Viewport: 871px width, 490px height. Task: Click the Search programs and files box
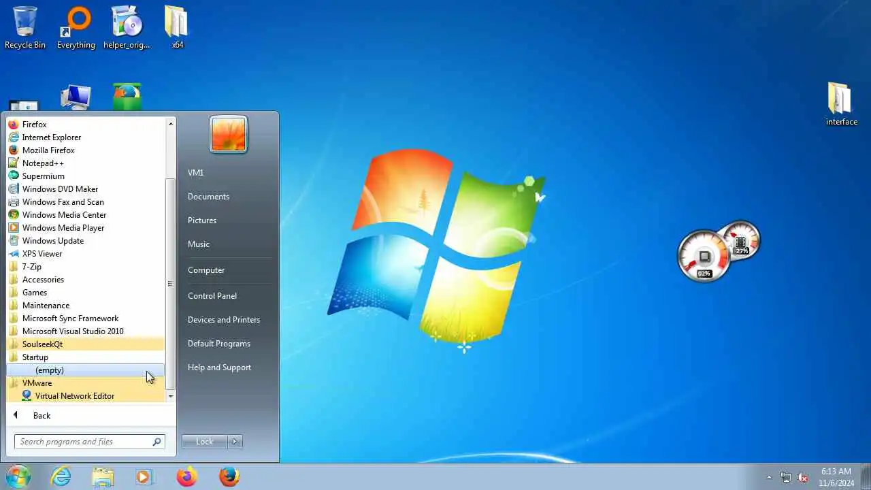(89, 442)
